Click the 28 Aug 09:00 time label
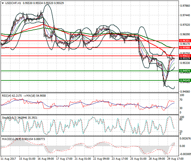The width and height of the screenshot is (191, 162). point(157,159)
